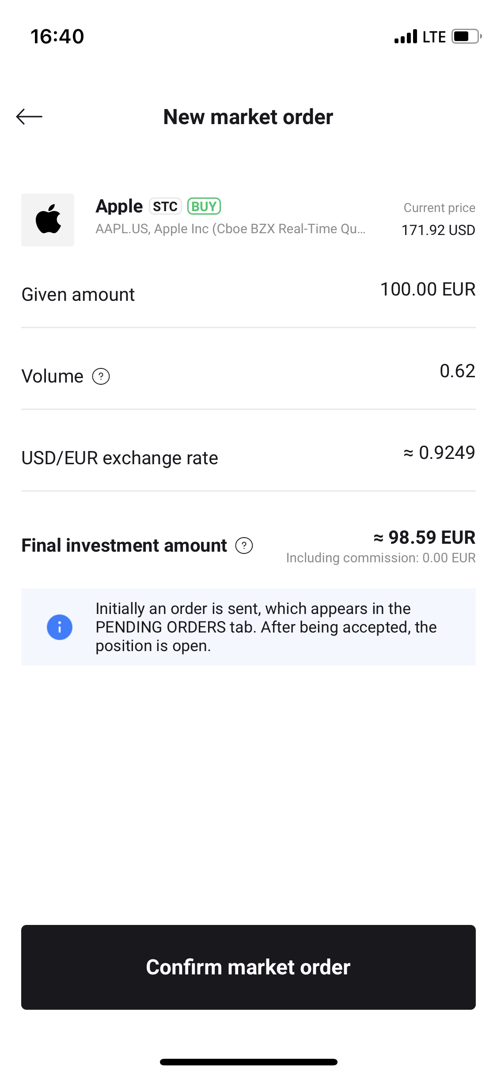Tap the Including commission 0.00 EUR text
The image size is (497, 1076).
tap(381, 558)
